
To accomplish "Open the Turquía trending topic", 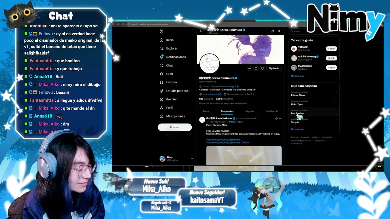I will click(295, 122).
